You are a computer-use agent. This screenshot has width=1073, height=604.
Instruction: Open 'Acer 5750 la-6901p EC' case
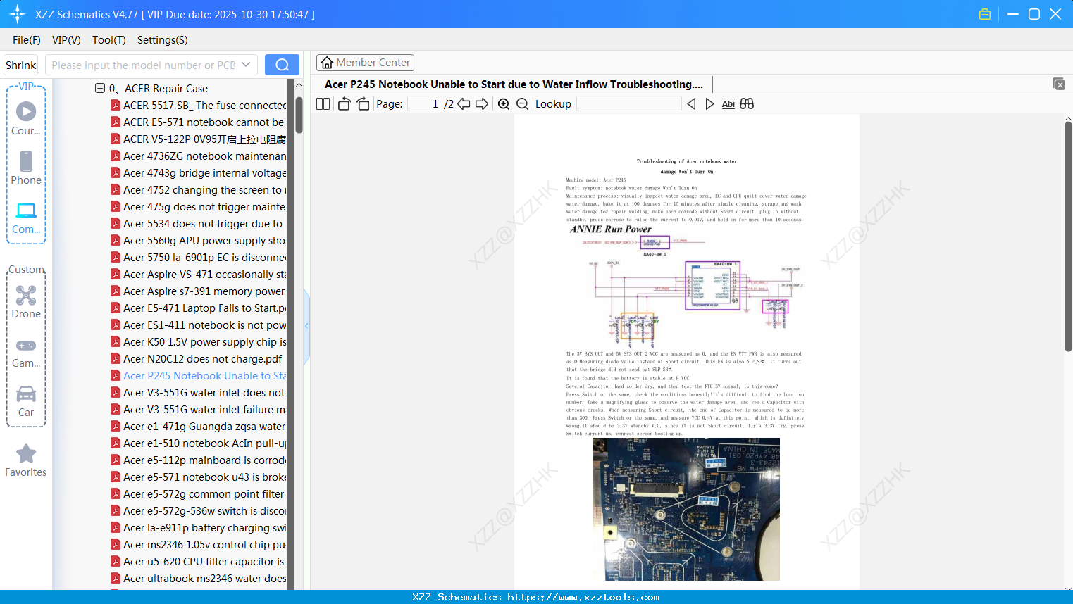(199, 258)
